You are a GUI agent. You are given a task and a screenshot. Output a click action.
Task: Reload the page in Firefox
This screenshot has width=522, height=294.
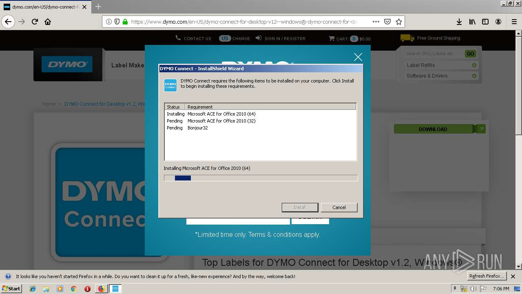[35, 22]
